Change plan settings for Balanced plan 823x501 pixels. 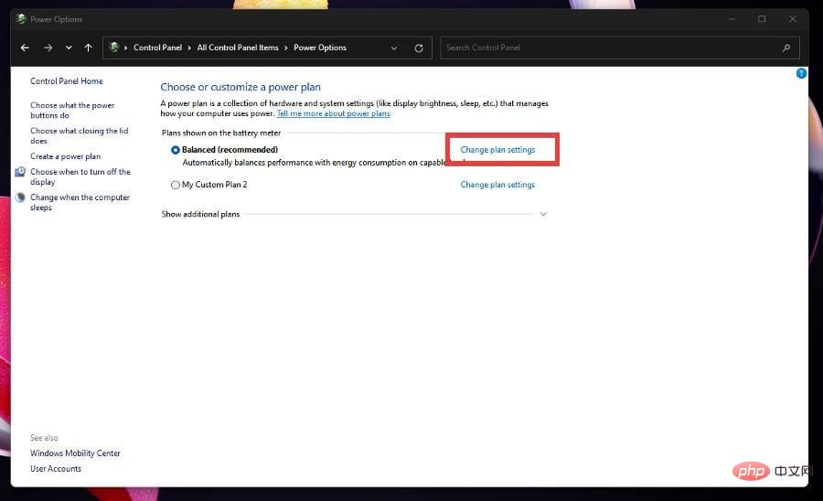[497, 150]
